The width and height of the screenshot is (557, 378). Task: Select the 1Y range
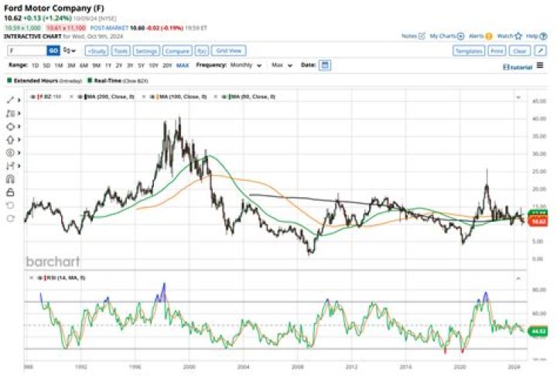click(x=108, y=66)
